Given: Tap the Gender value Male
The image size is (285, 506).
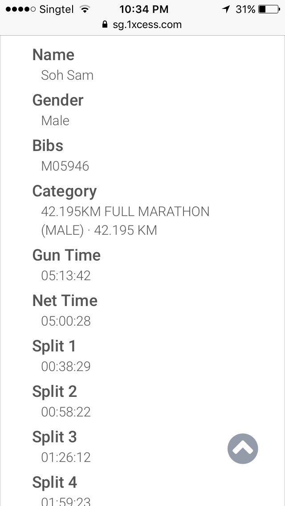Looking at the screenshot, I should pyautogui.click(x=55, y=121).
